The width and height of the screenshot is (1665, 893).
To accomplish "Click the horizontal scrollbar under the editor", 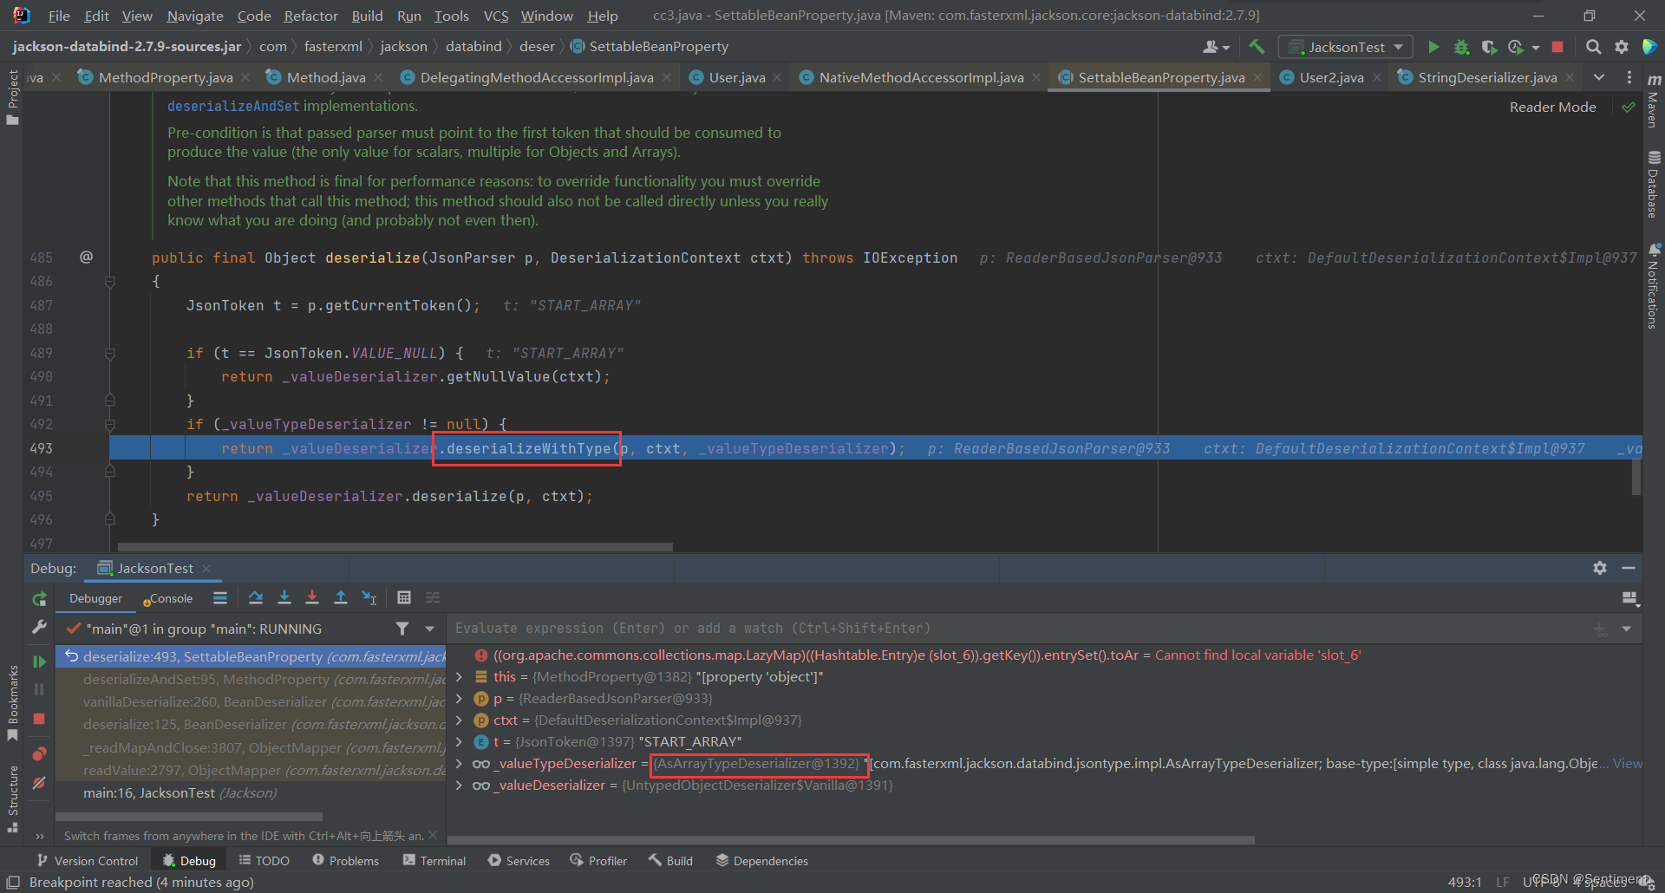I will pos(395,547).
